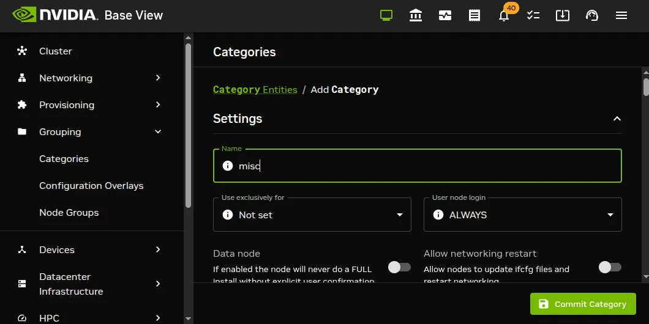Click info icon in Name field
The image size is (649, 324).
(228, 166)
